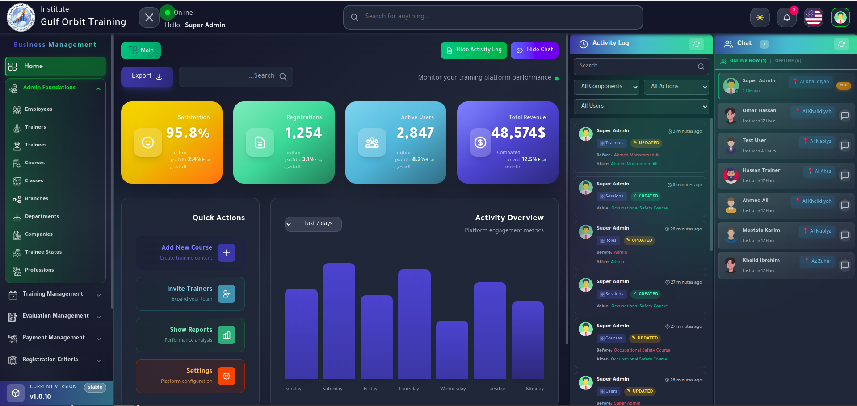Expand the Training Management section
Viewport: 857px width, 406px height.
[x=54, y=294]
